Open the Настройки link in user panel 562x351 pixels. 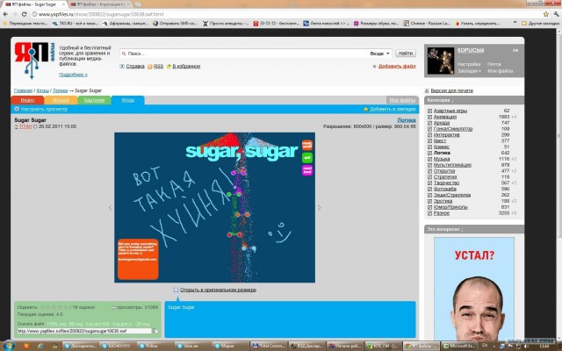469,64
